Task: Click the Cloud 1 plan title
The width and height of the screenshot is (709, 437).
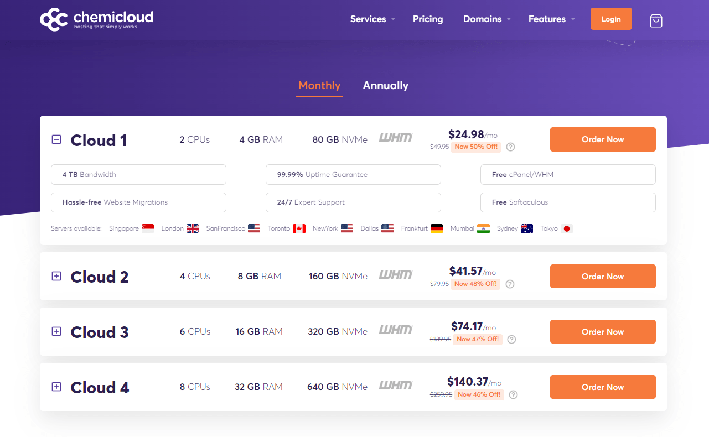Action: pyautogui.click(x=99, y=141)
